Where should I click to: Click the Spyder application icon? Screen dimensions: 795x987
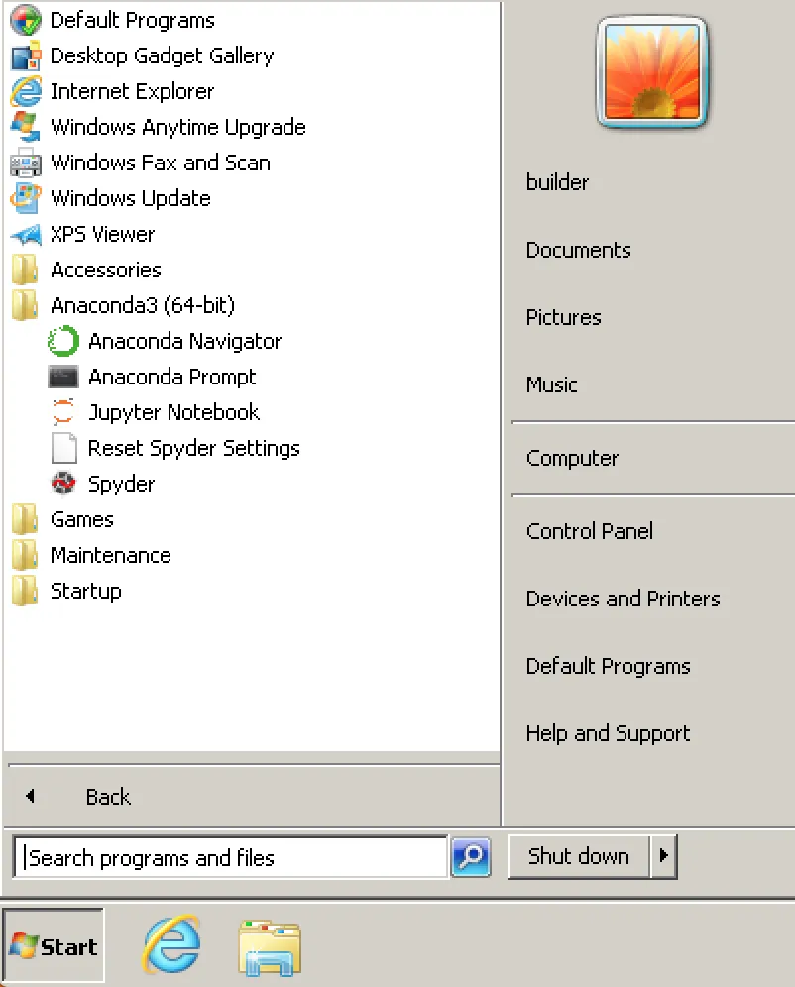62,484
